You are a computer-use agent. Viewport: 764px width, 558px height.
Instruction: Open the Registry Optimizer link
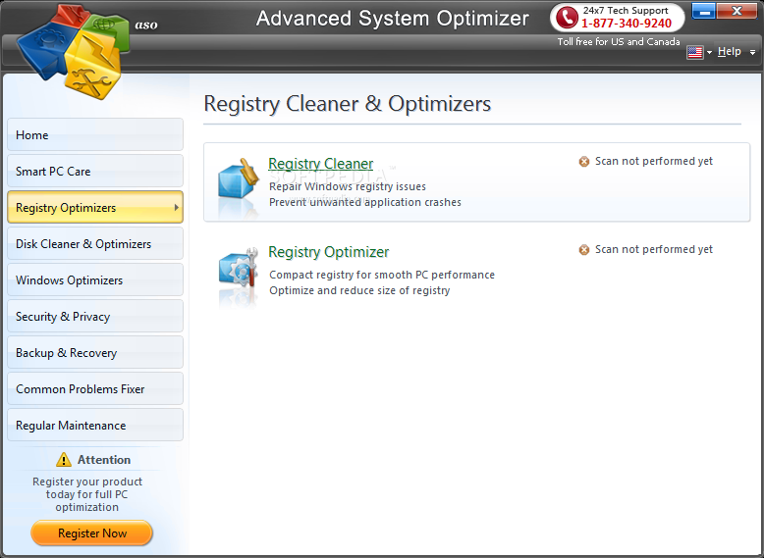(x=328, y=251)
